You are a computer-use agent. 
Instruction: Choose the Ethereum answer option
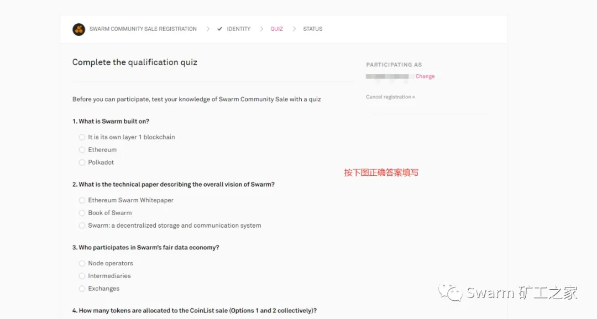click(82, 150)
